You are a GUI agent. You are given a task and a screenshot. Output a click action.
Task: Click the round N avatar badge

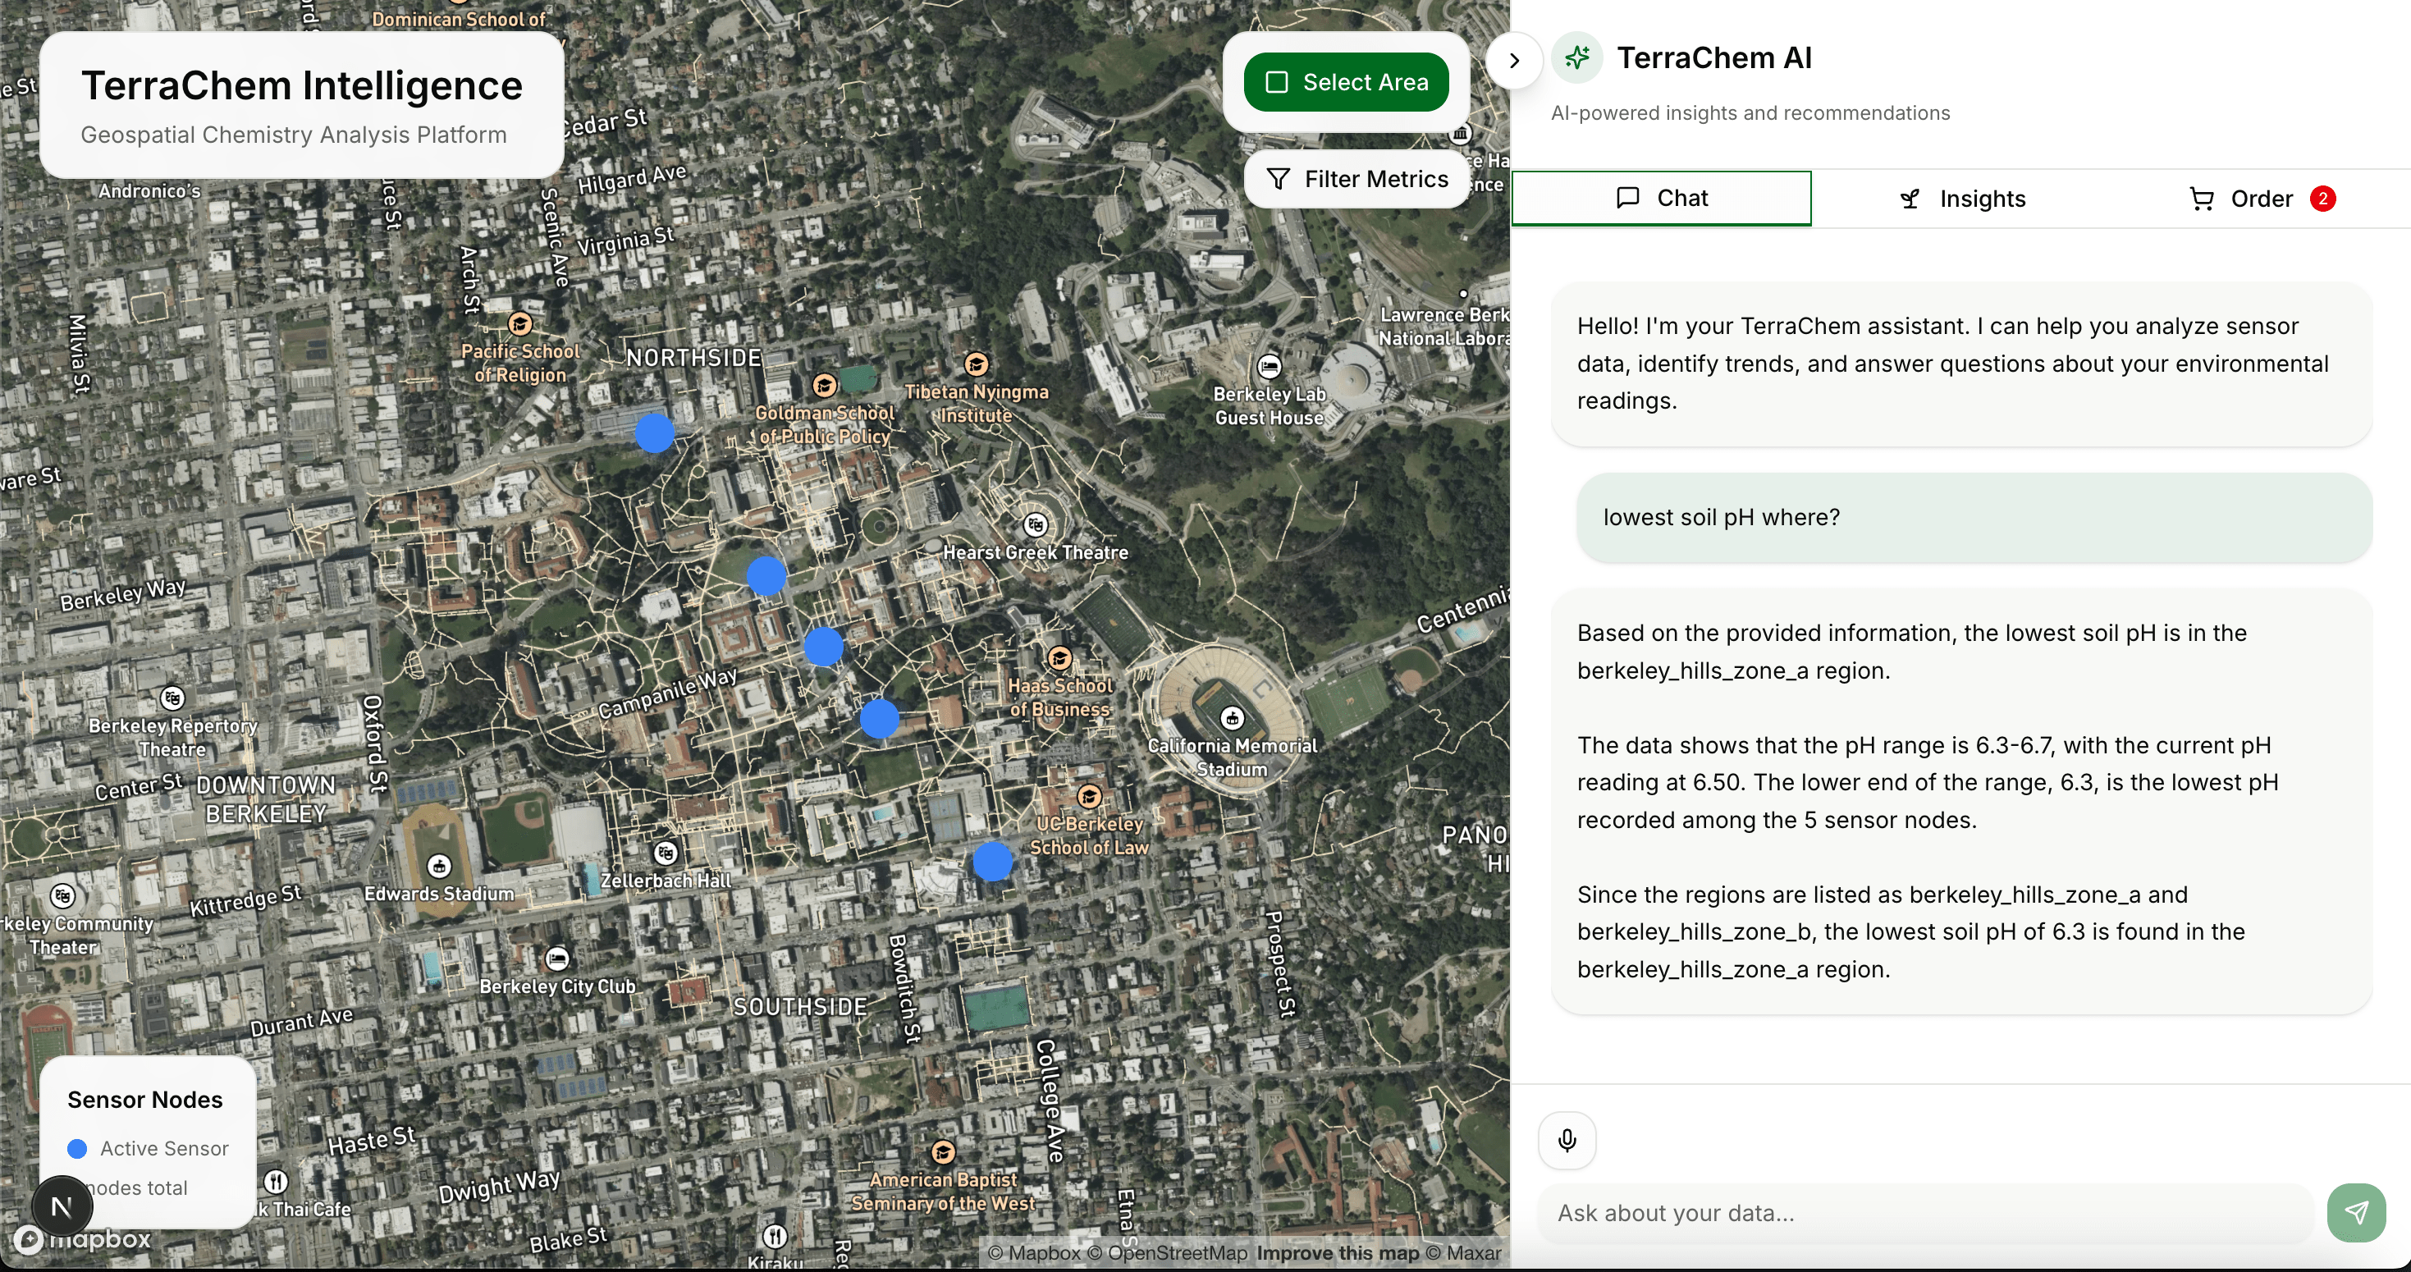(x=62, y=1206)
